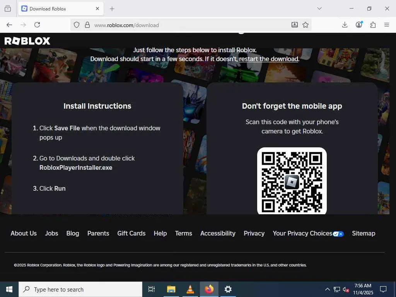Open the Blog footer link

pyautogui.click(x=73, y=233)
